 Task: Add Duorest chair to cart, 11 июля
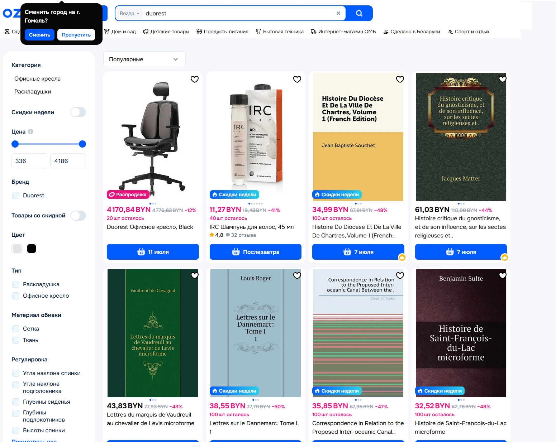click(x=153, y=252)
